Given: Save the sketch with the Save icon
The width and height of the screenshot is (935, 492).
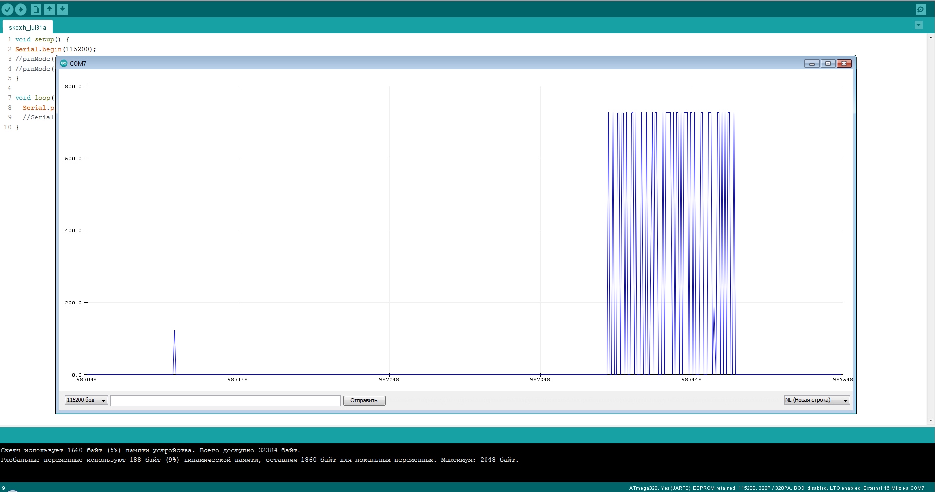Looking at the screenshot, I should [63, 9].
